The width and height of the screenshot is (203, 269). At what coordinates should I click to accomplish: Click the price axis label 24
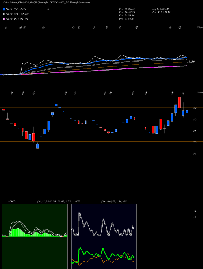[x=194, y=154]
